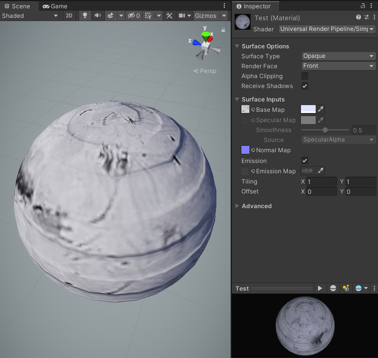Open the Render Face dropdown
The image size is (378, 358).
point(338,66)
